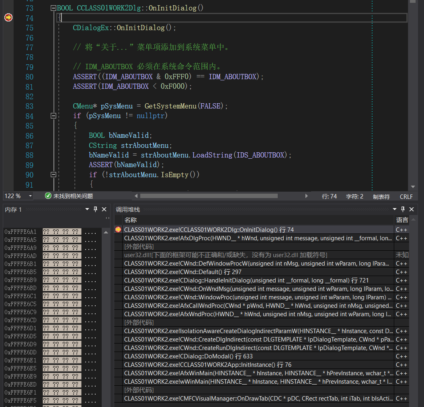Click the 行: 74 line indicator
The image size is (424, 407).
tap(329, 196)
